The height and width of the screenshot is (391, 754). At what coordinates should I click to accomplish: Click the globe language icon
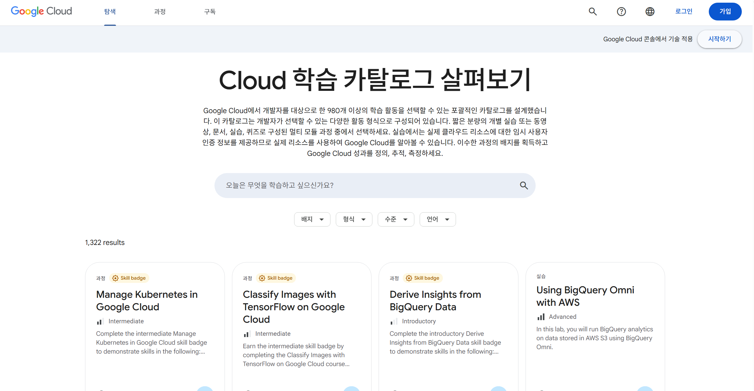650,12
